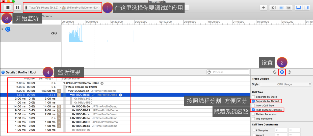Enable Top Functions checkbox

pyautogui.click(x=253, y=119)
